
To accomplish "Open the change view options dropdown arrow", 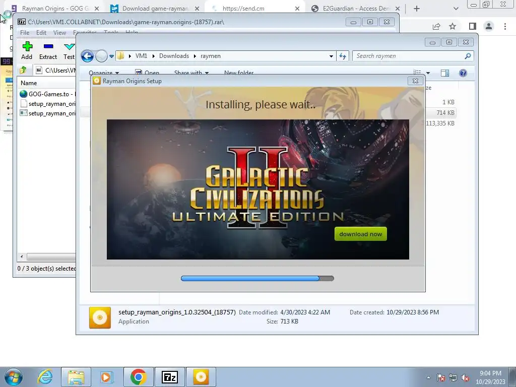I will coord(428,73).
